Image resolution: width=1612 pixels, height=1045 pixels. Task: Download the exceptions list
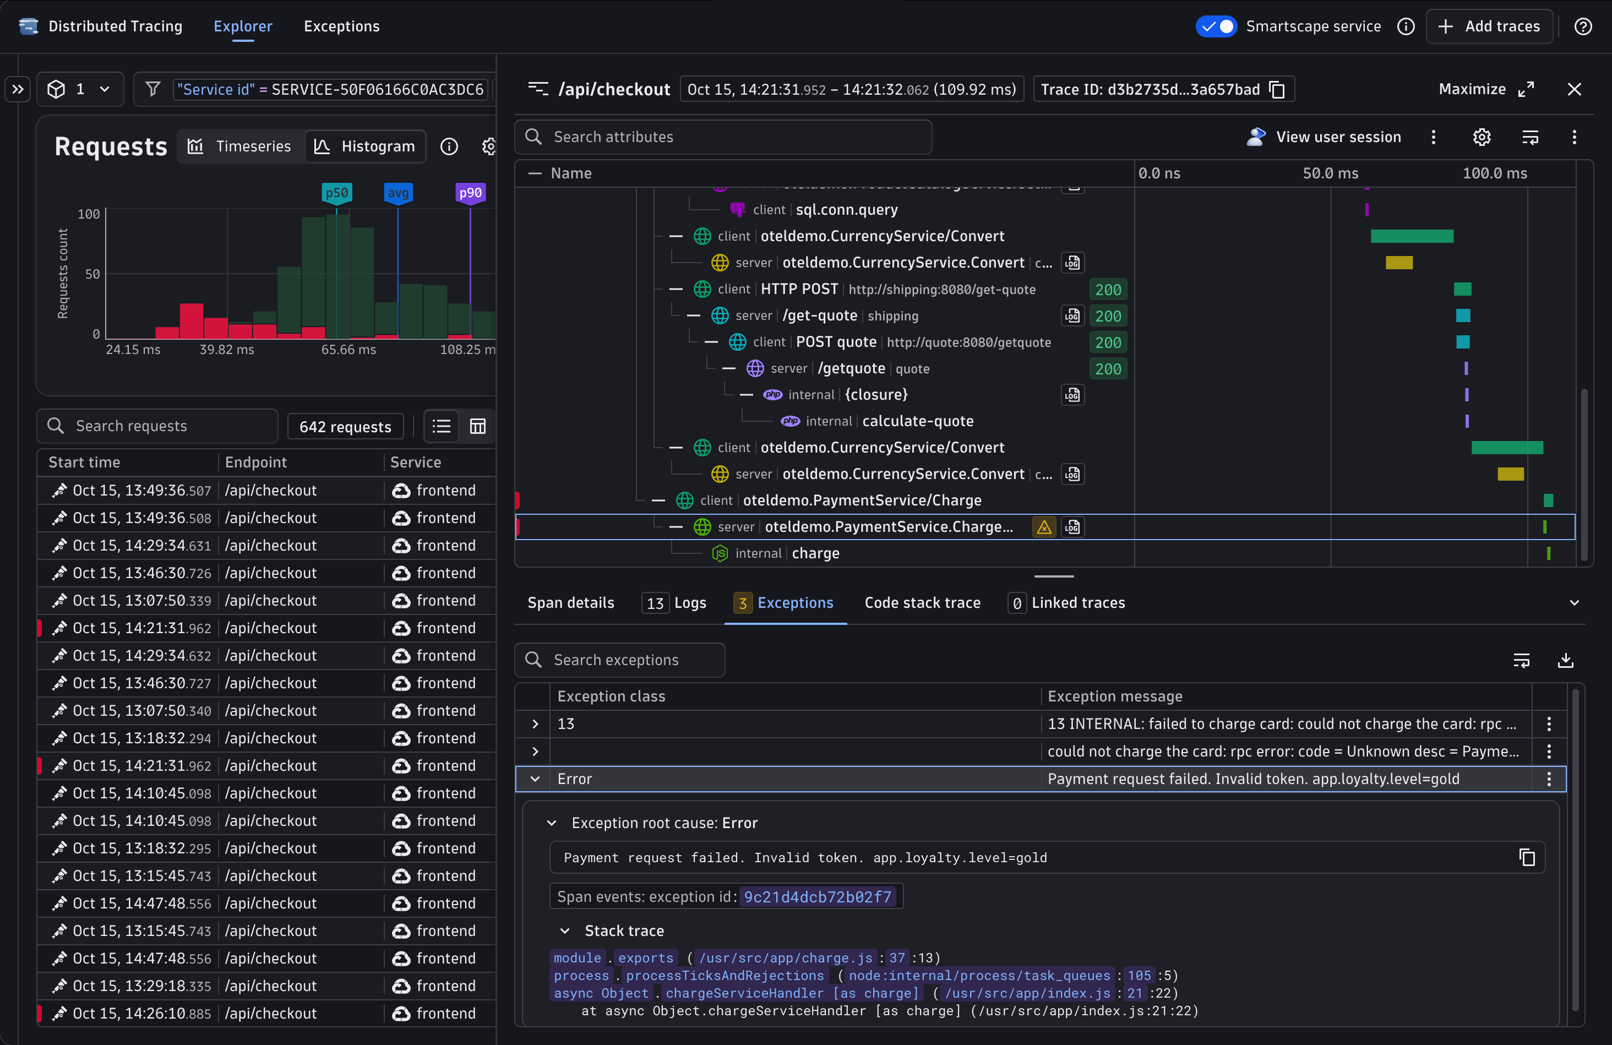[1565, 660]
